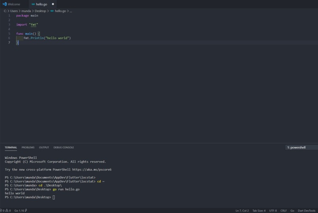
Task: Open the breadcrumb ellipsis symbol picker
Action: tap(71, 11)
